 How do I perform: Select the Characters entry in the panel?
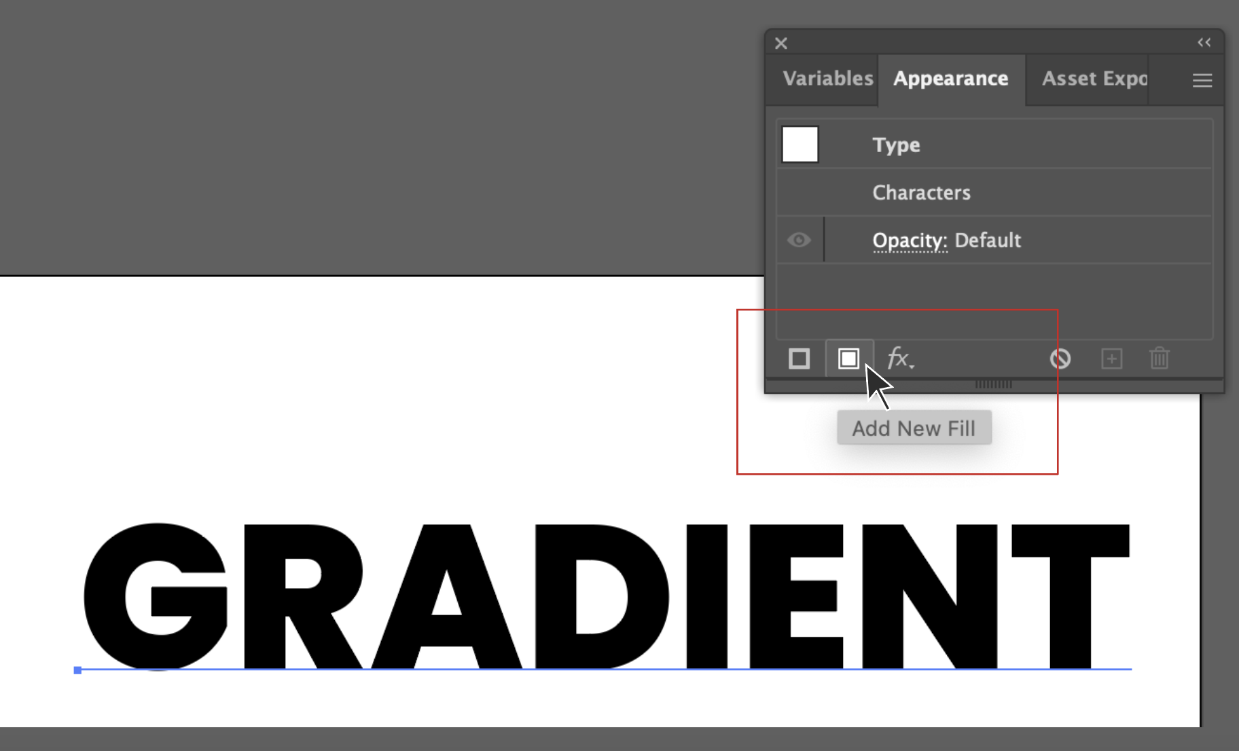[x=922, y=193]
